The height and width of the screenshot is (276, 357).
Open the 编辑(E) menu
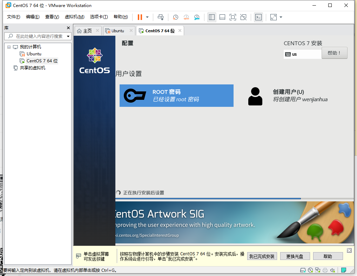(33, 17)
